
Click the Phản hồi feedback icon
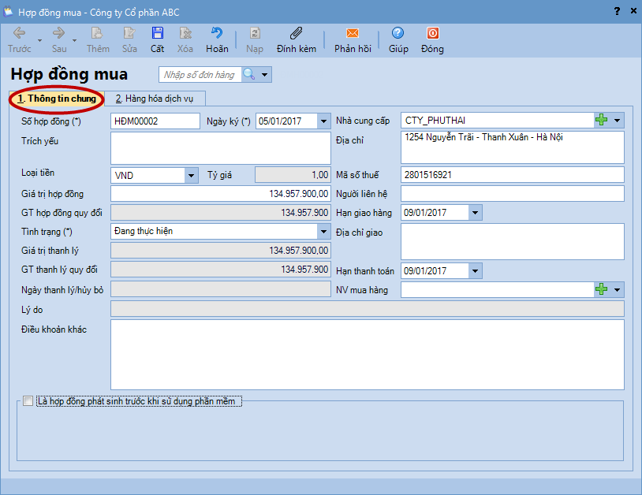click(353, 34)
